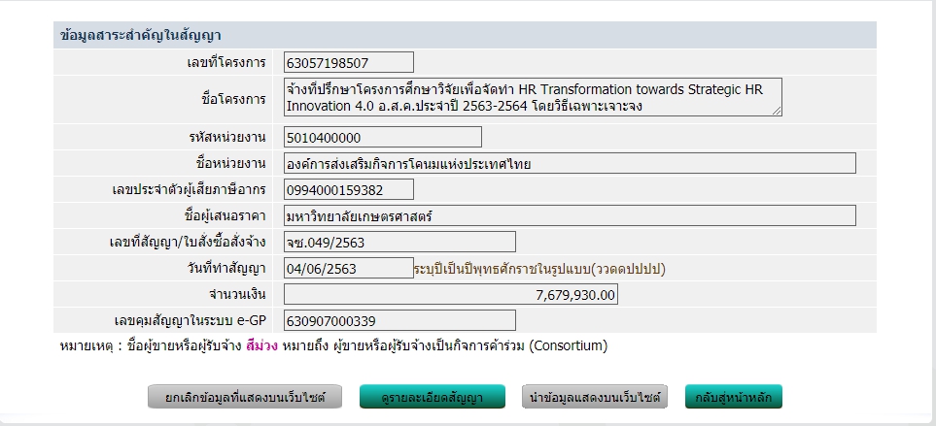
Task: Click the จำนวนเงิน field showing 7,679,930.00
Action: (451, 294)
